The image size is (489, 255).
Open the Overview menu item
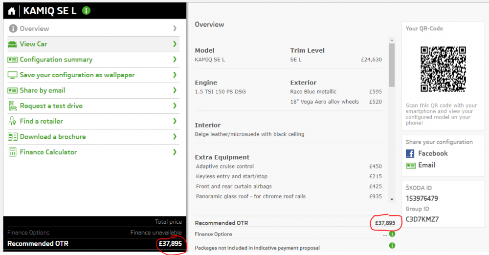pos(93,28)
